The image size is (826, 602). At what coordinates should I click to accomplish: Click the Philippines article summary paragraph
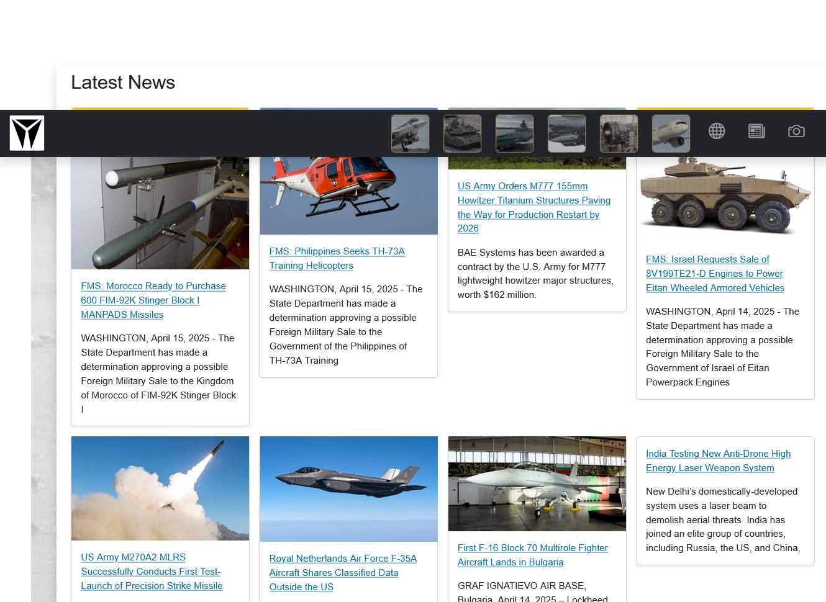346,325
